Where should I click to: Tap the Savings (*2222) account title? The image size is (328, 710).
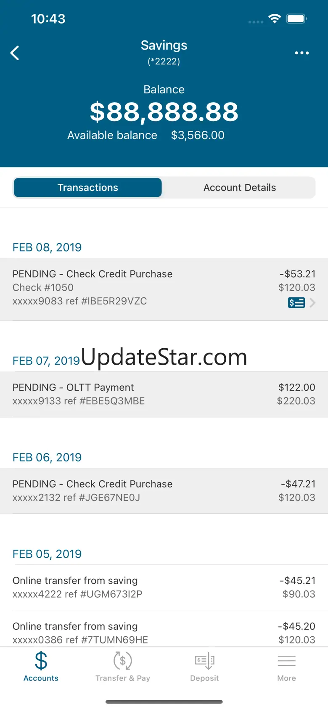[164, 52]
